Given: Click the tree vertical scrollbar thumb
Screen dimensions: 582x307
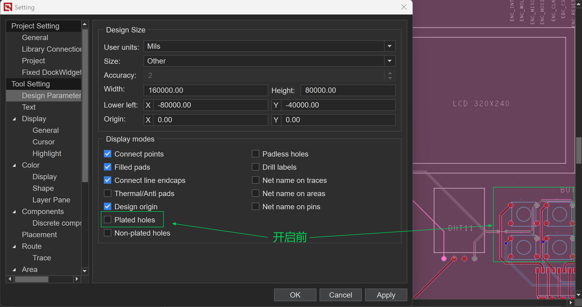Looking at the screenshot, I should 85,105.
